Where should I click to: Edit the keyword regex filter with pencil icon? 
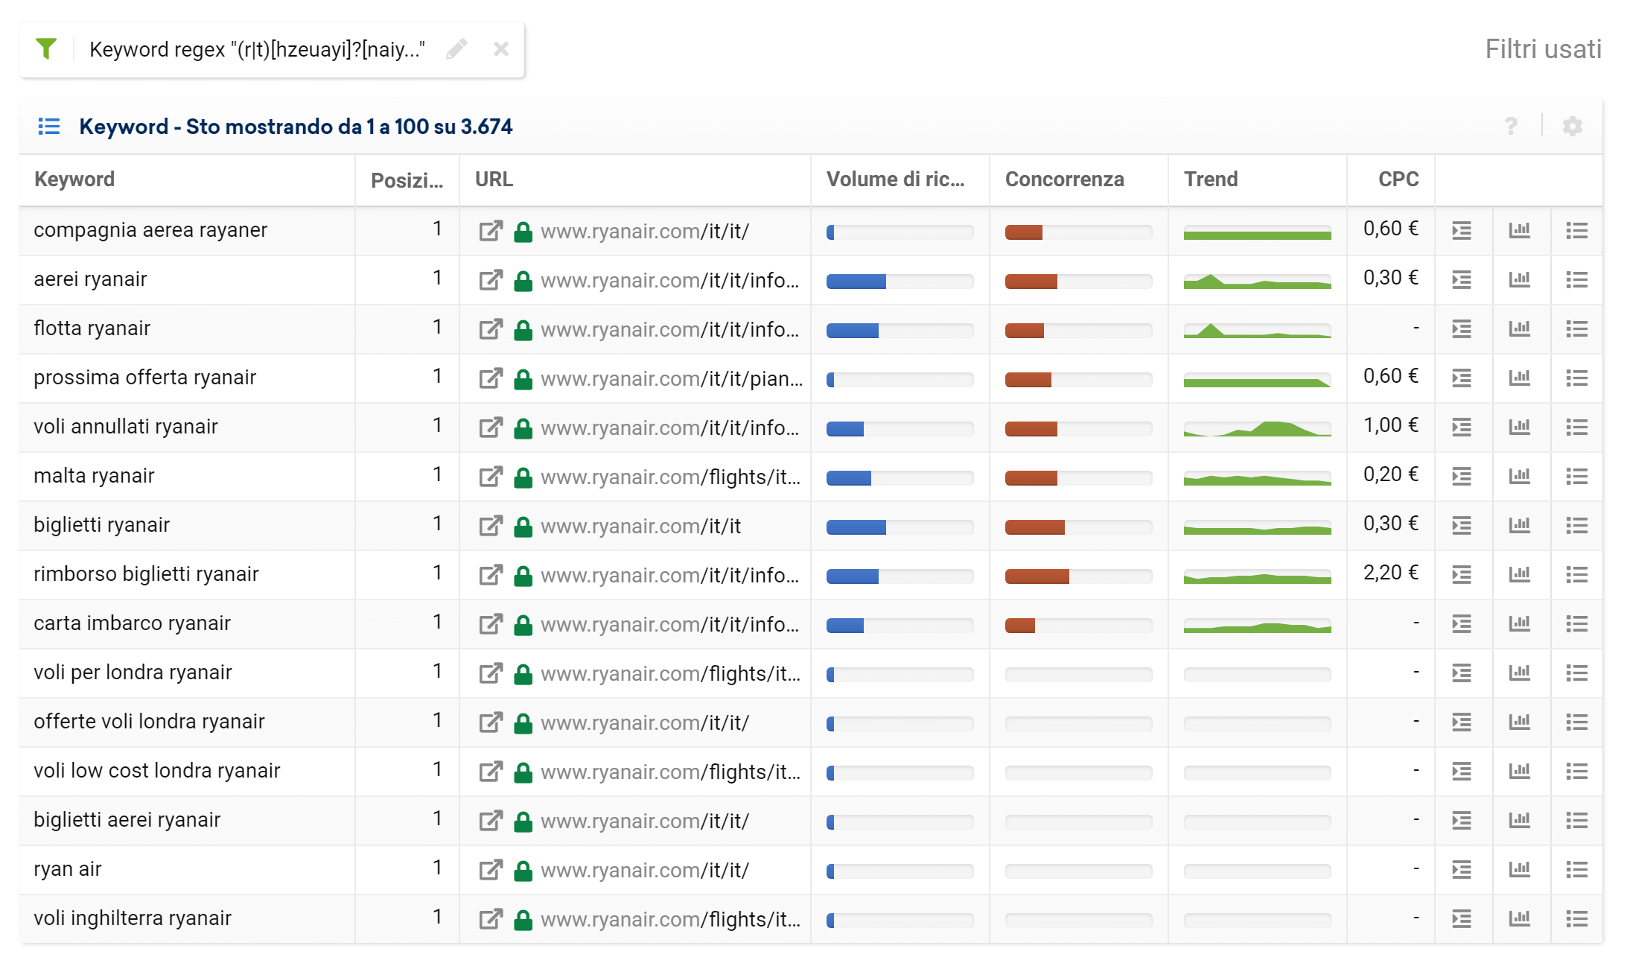point(456,49)
